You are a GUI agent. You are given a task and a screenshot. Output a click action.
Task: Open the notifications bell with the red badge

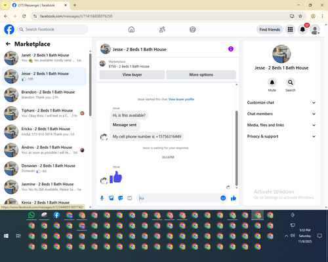click(x=302, y=29)
